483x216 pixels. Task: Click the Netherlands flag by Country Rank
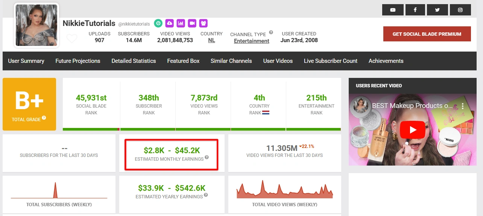(x=266, y=113)
